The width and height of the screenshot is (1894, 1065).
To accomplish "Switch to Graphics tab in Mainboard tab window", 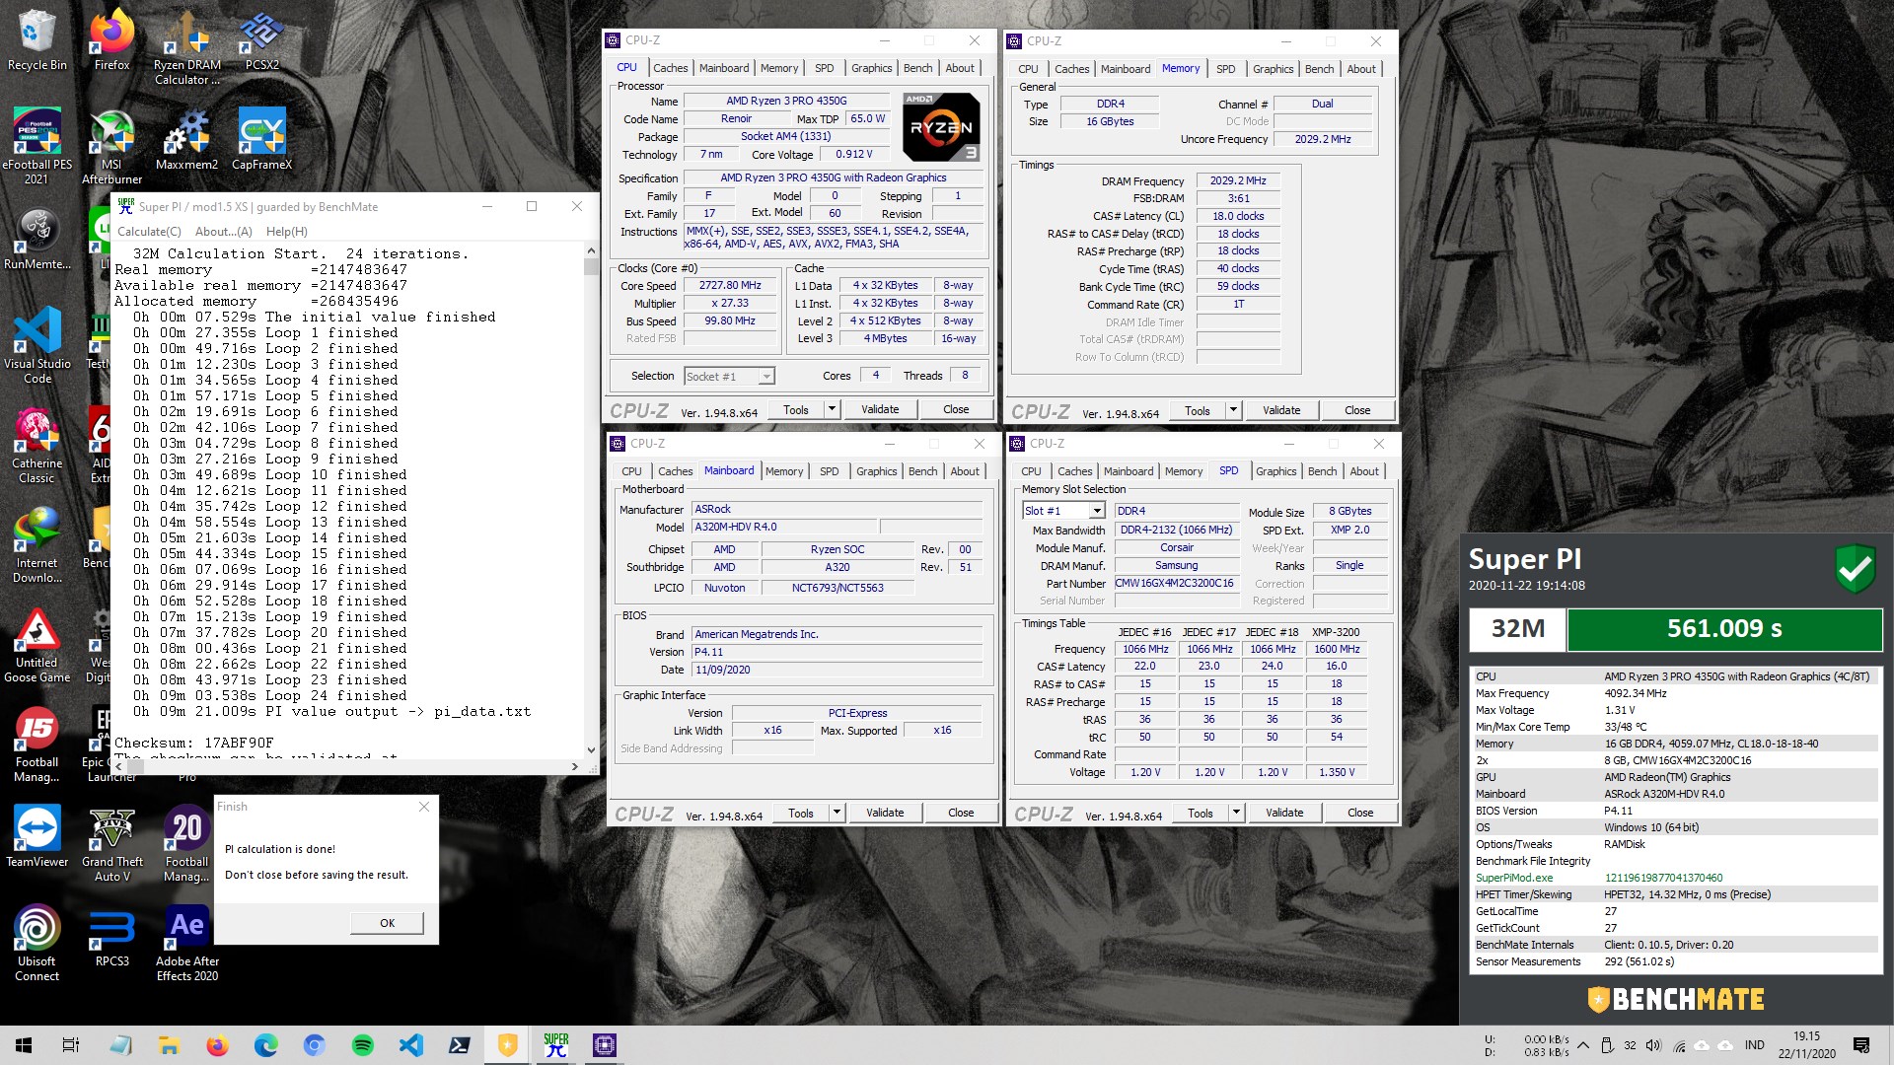I will point(877,471).
